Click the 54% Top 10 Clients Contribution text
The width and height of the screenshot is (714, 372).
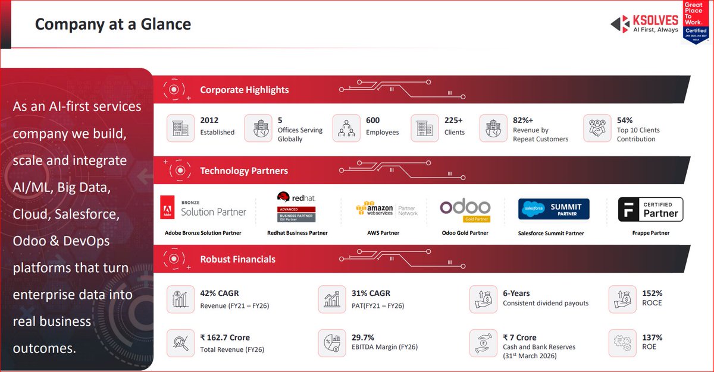click(x=638, y=130)
